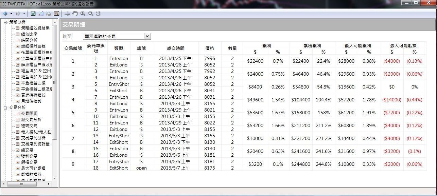
Task: Select 最大可能虧損 tree item
Action: pyautogui.click(x=33, y=169)
